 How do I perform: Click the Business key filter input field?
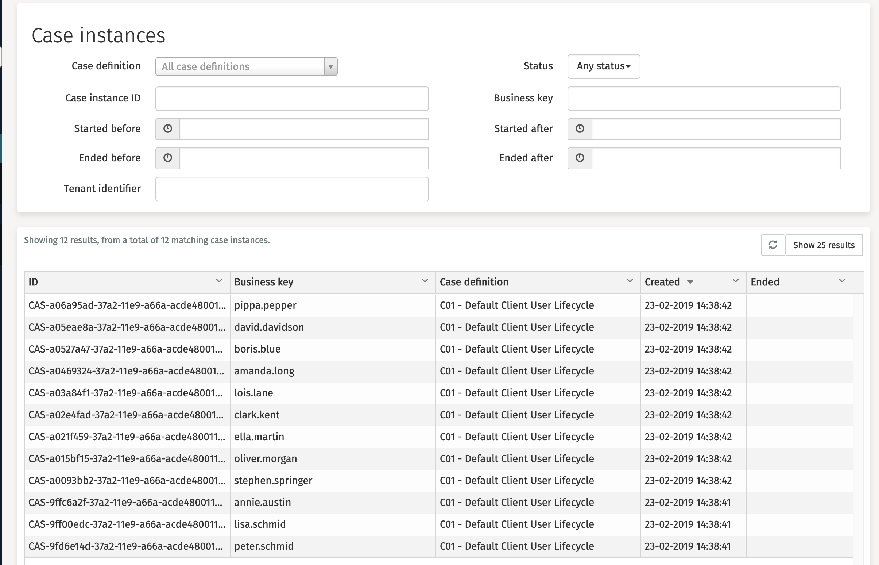[x=704, y=98]
